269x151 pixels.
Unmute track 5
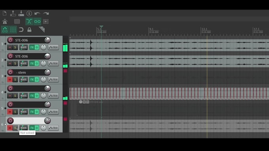(10, 112)
